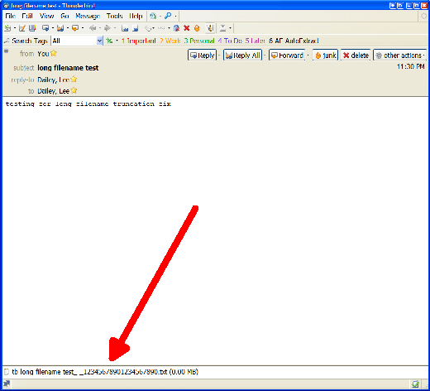This screenshot has width=430, height=391.
Task: Click the Get Mail toolbar icon
Action: (7, 28)
